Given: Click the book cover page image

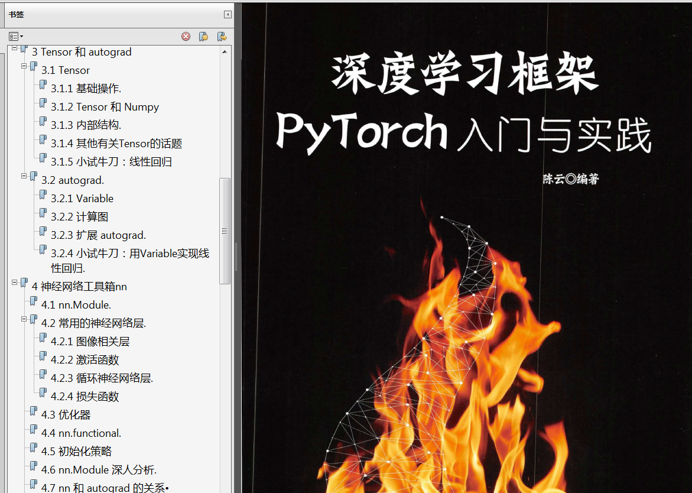Looking at the screenshot, I should [466, 248].
